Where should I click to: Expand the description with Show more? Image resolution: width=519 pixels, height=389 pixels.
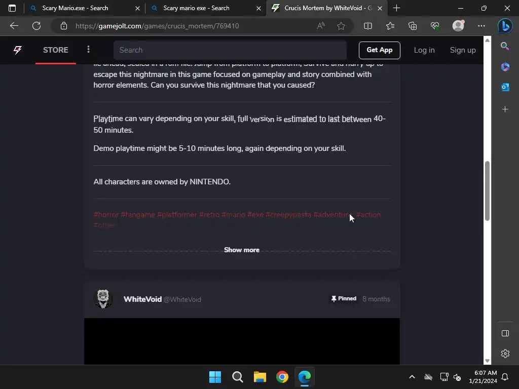pyautogui.click(x=242, y=250)
